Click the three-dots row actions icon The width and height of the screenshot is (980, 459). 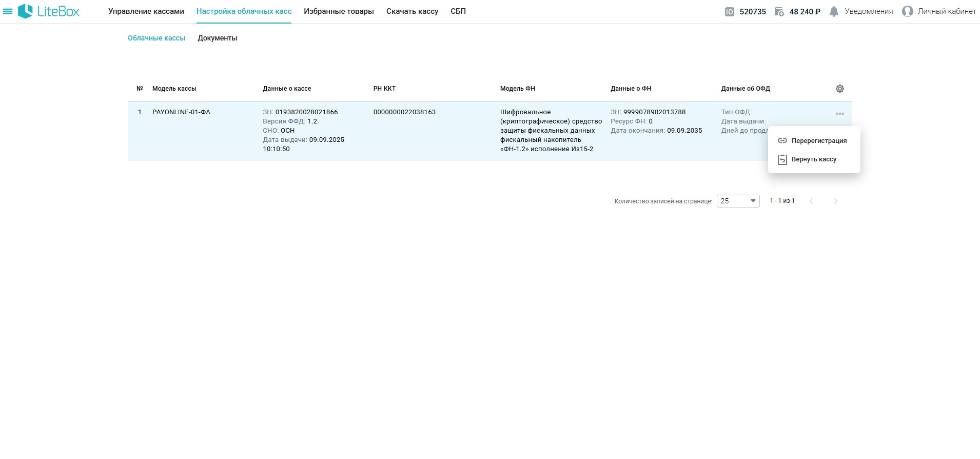point(839,114)
